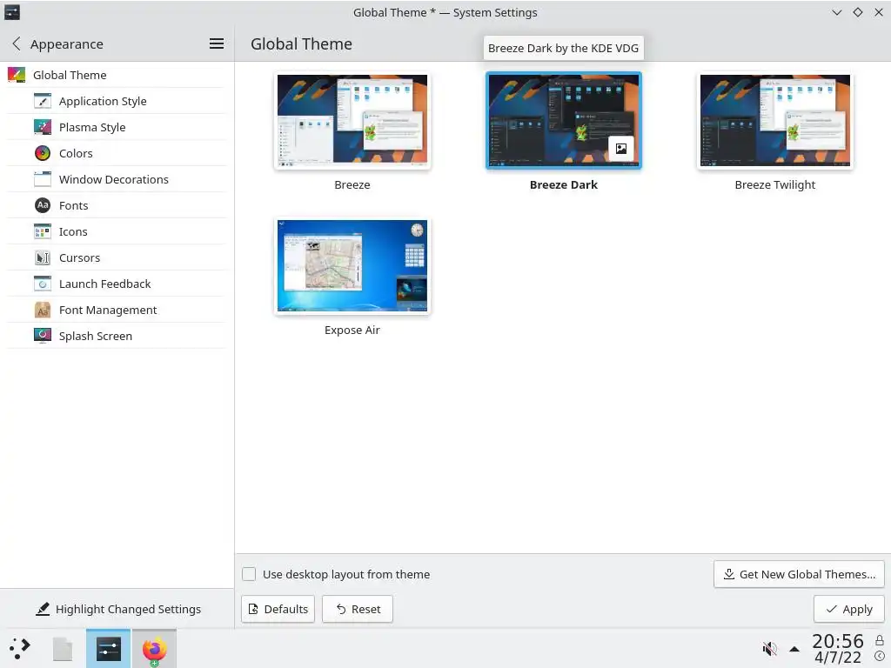Click the Launch Feedback label
Viewport: 891px width, 668px height.
pos(105,284)
